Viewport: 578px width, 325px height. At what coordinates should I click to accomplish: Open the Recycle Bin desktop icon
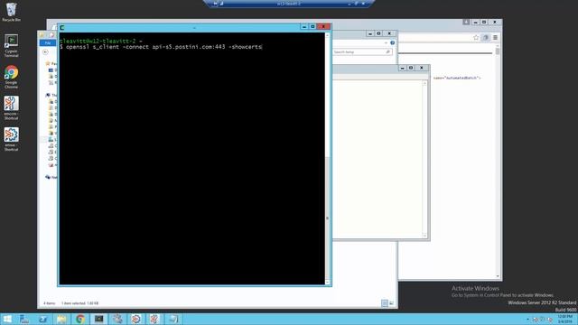[11, 12]
